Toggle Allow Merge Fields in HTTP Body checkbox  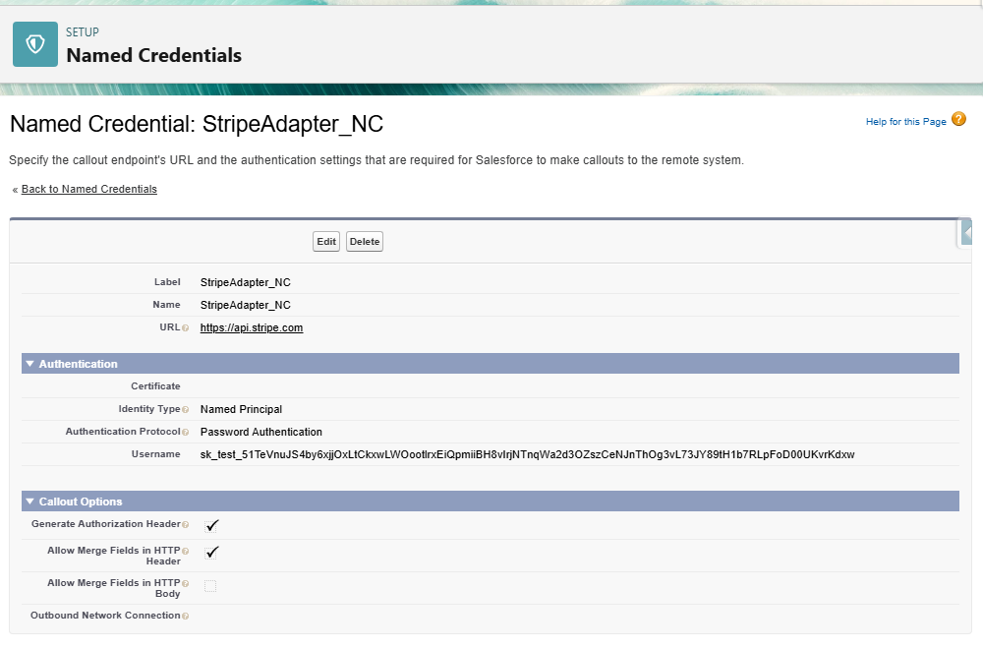click(210, 586)
